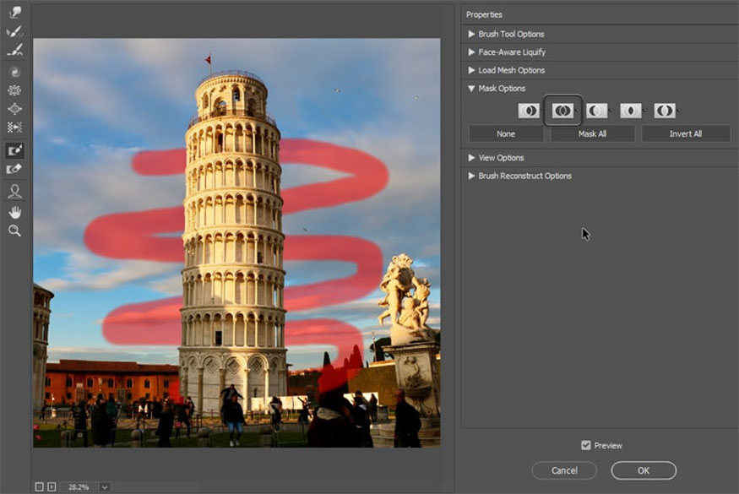Viewport: 739px width, 494px height.
Task: Activate the Pucker tool
Action: pos(14,90)
